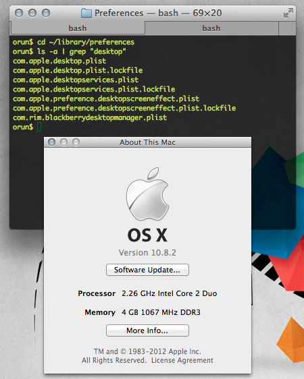Image resolution: width=304 pixels, height=379 pixels.
Task: Click the OS X heading text
Action: 147,235
